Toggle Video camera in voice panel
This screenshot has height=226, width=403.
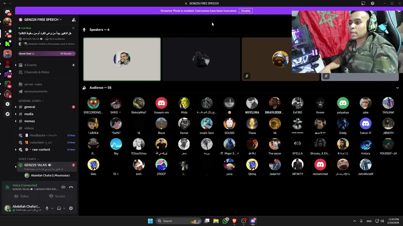pyautogui.click(x=21, y=196)
